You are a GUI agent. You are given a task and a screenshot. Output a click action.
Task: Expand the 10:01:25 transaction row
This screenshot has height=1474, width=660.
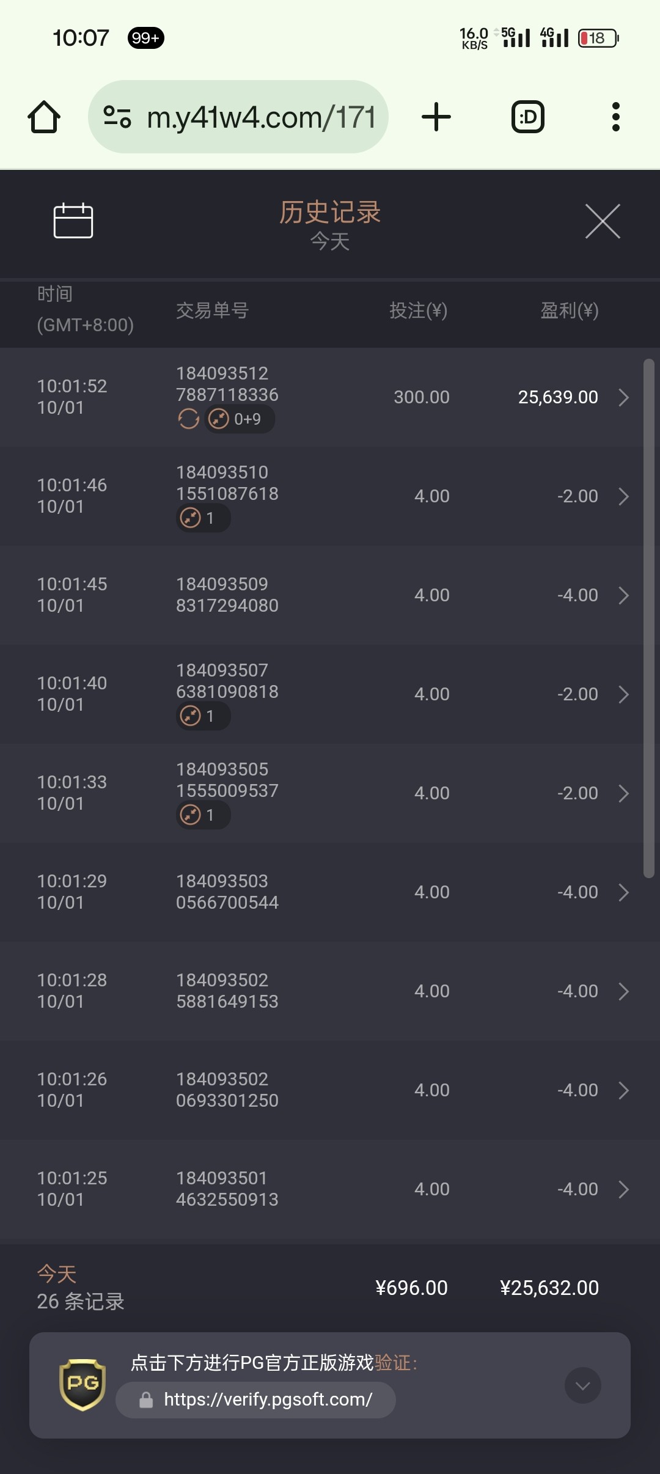(x=623, y=1189)
